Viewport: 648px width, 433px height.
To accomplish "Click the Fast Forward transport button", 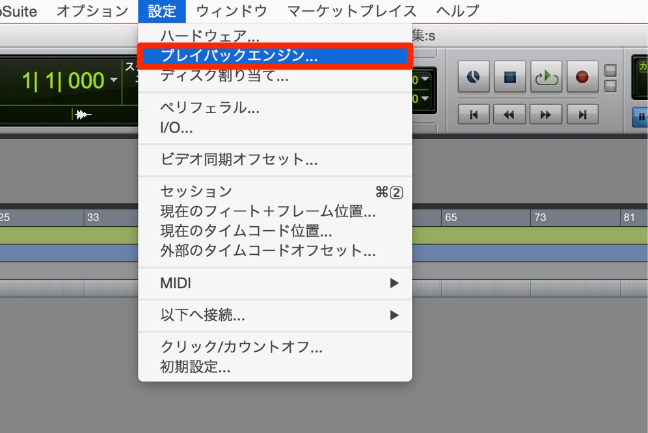I will click(x=547, y=114).
